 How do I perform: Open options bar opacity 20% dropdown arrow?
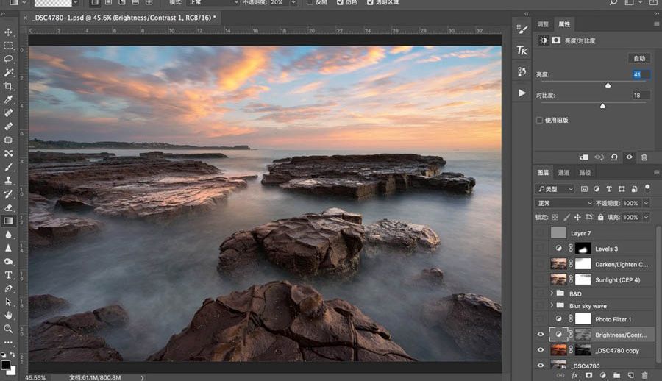(x=293, y=2)
